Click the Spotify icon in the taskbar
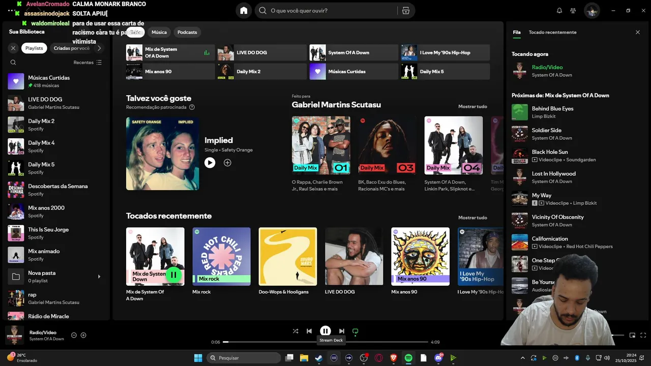 pyautogui.click(x=408, y=358)
